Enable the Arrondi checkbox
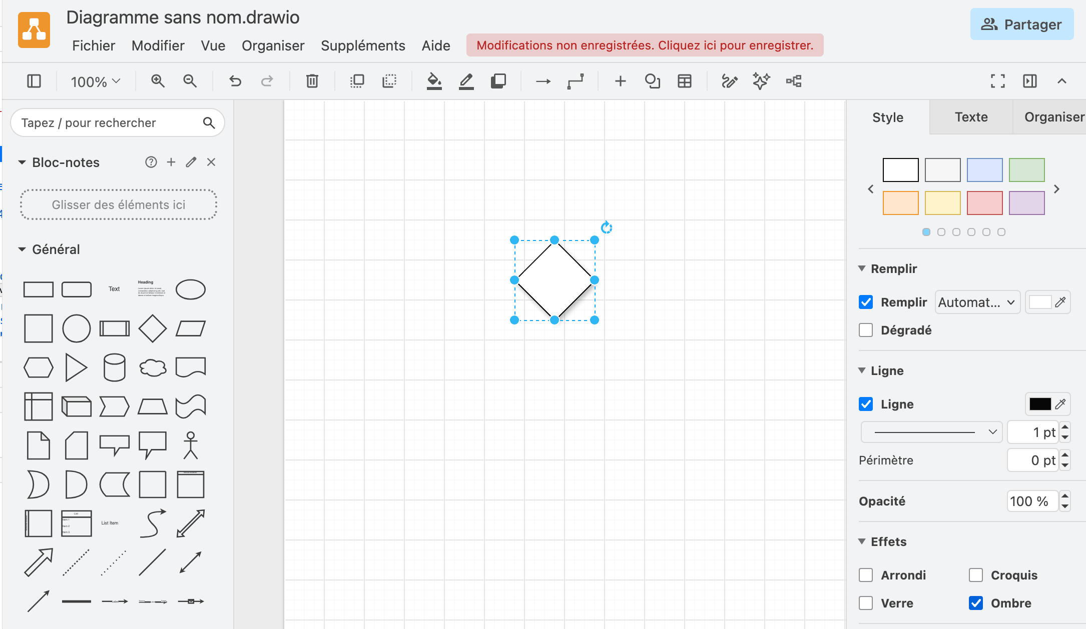The width and height of the screenshot is (1086, 629). click(x=866, y=575)
